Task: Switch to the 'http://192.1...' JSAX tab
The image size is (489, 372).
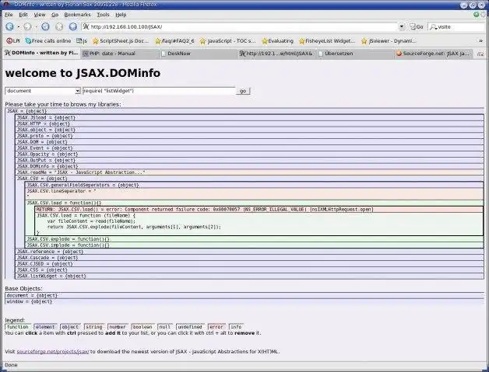Action: point(276,54)
